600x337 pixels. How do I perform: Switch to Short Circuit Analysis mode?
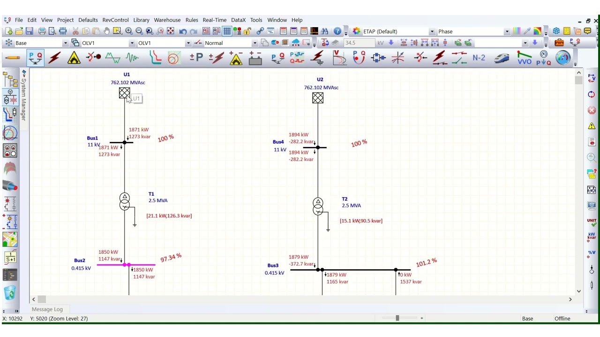click(x=54, y=58)
